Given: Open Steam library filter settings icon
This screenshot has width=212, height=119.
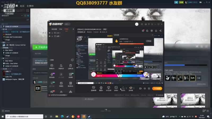Looking at the screenshot, I should coord(28,20).
